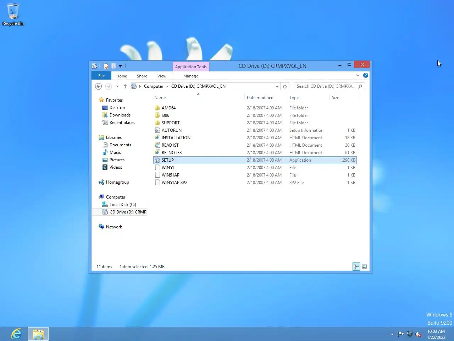Select the AUTORUN setup information file icon
The width and height of the screenshot is (454, 341).
(157, 130)
